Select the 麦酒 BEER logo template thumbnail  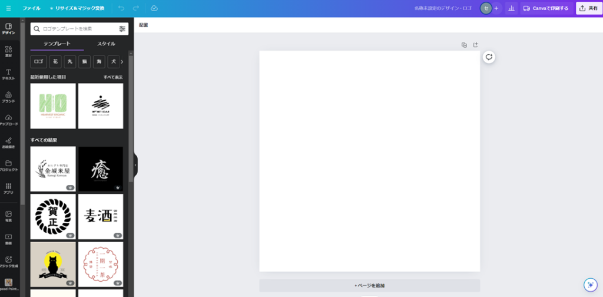(x=101, y=216)
